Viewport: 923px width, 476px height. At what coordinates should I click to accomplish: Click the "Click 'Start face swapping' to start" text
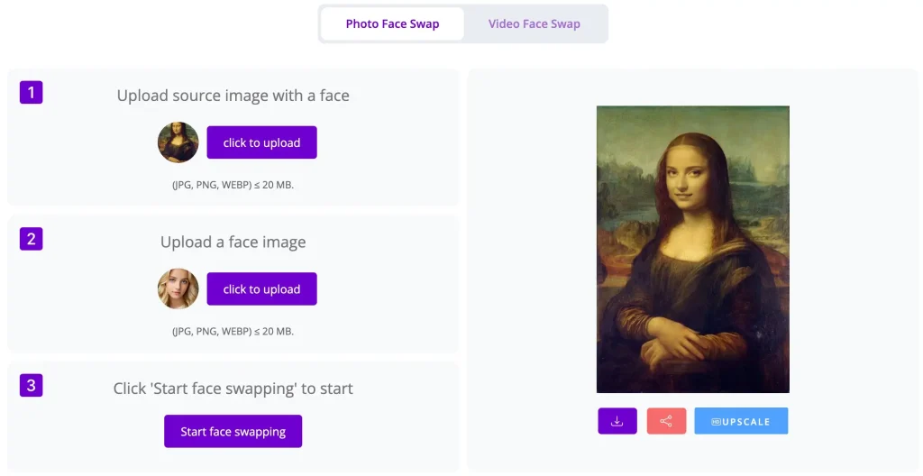coord(233,389)
